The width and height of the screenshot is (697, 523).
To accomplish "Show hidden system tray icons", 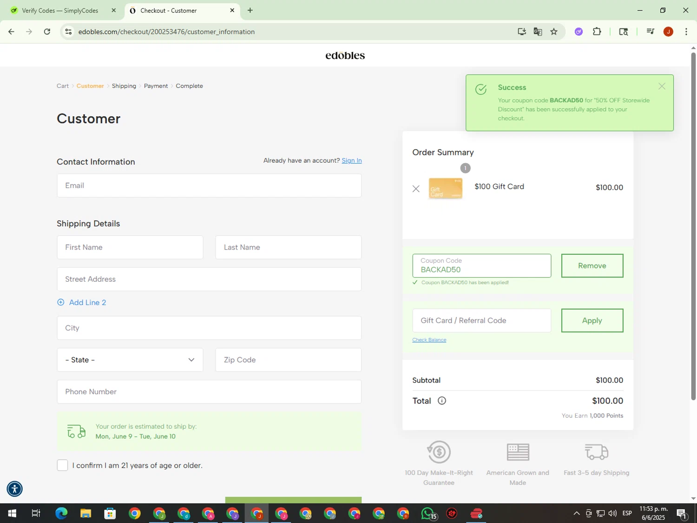I will [x=576, y=513].
